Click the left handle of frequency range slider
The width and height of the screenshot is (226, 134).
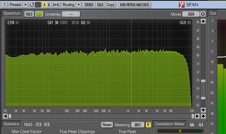coord(10,116)
